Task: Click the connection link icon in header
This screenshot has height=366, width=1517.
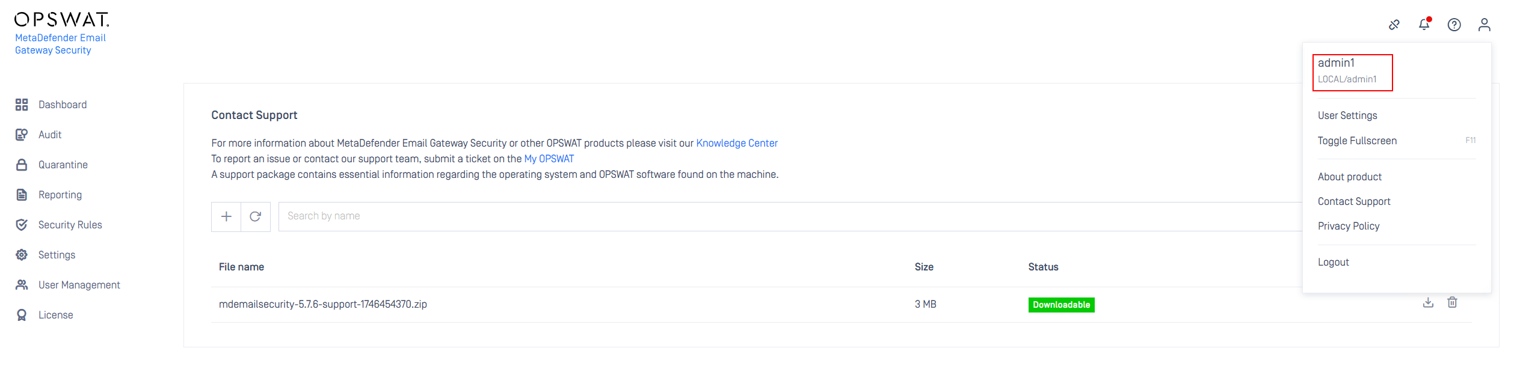Action: pyautogui.click(x=1394, y=25)
